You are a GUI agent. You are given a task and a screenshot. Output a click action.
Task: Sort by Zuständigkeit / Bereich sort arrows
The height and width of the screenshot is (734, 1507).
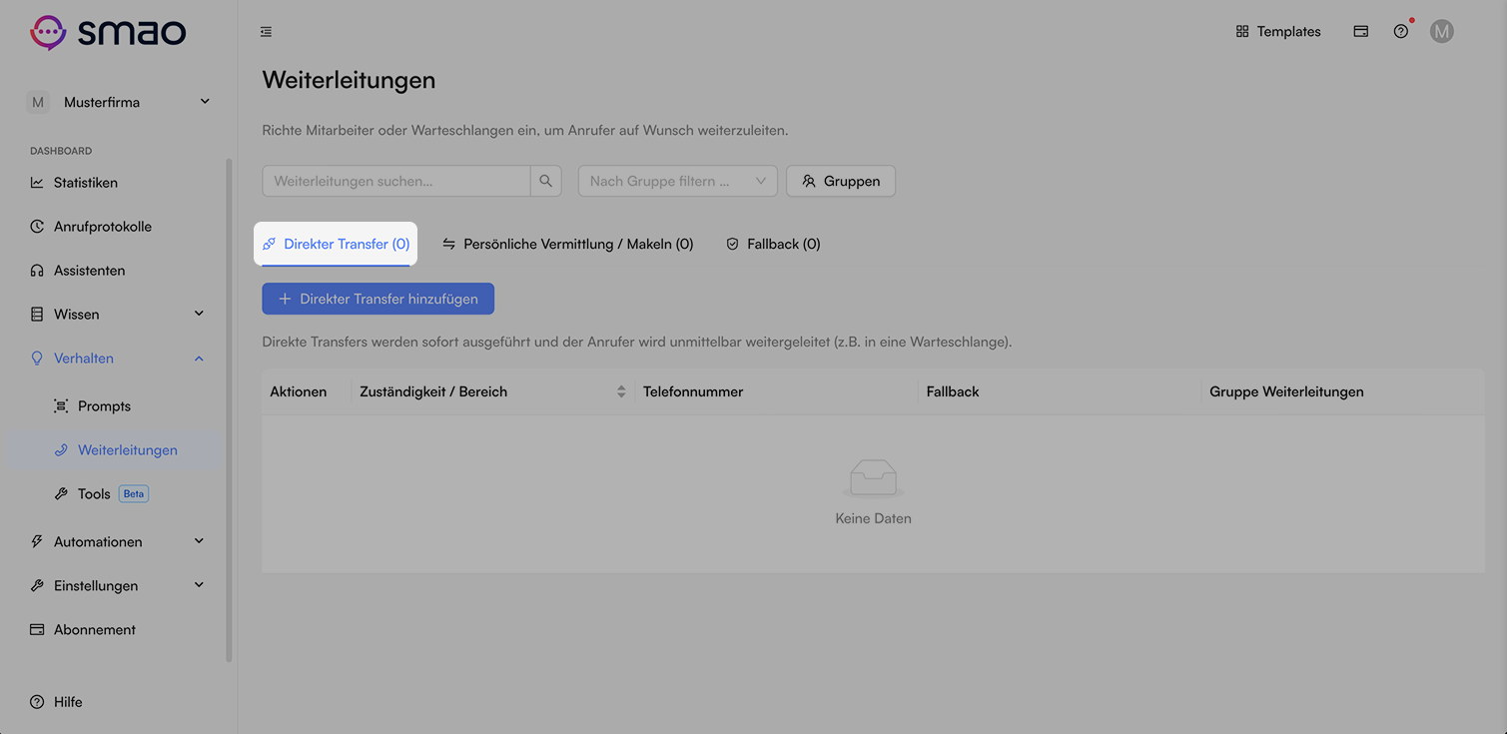621,391
